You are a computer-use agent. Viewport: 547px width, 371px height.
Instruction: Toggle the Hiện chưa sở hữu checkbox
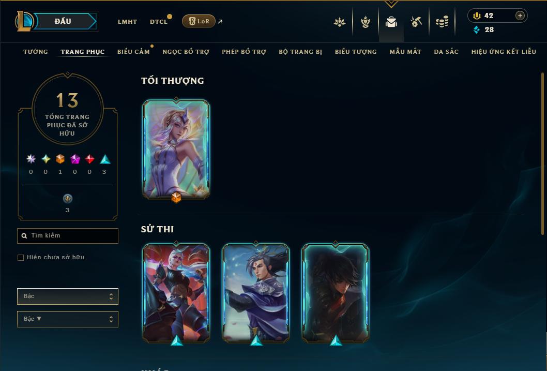pos(21,258)
